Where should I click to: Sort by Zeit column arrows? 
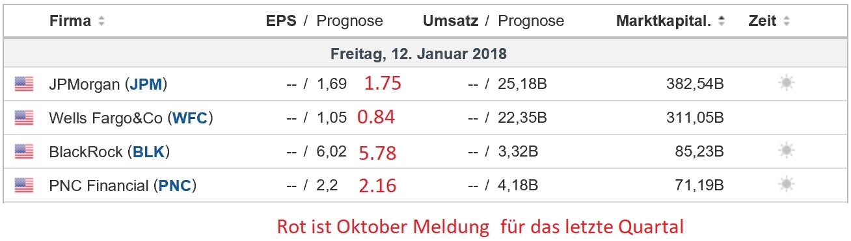point(787,21)
